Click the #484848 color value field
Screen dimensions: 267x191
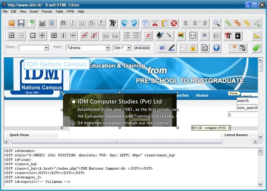click(142, 48)
